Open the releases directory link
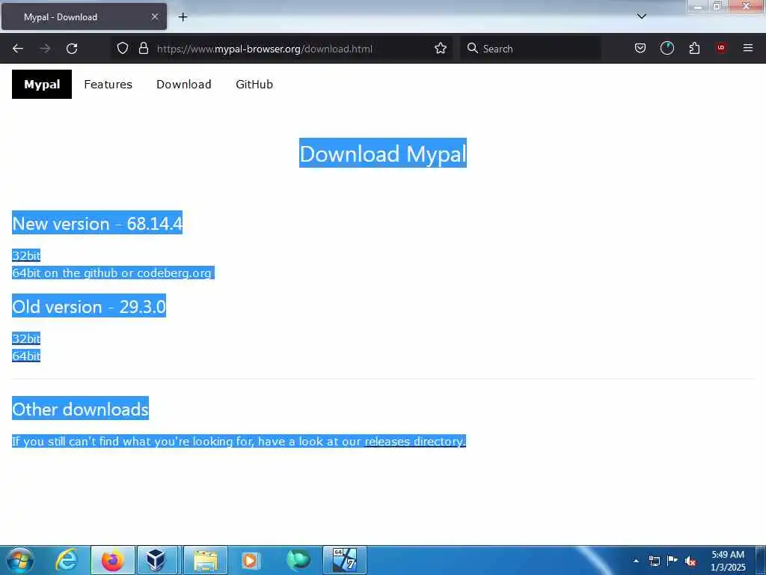 [415, 441]
